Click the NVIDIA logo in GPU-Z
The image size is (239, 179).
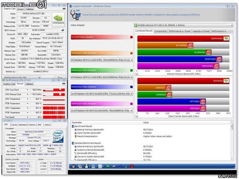[x=58, y=20]
